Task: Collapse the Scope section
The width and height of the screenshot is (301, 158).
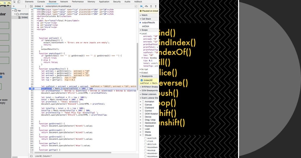Action: click(x=149, y=30)
